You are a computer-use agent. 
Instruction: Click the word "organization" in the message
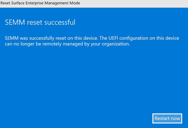pyautogui.click(x=115, y=44)
